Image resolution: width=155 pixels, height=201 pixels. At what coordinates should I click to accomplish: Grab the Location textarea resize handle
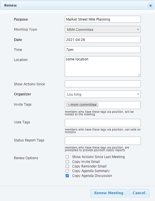(139, 75)
